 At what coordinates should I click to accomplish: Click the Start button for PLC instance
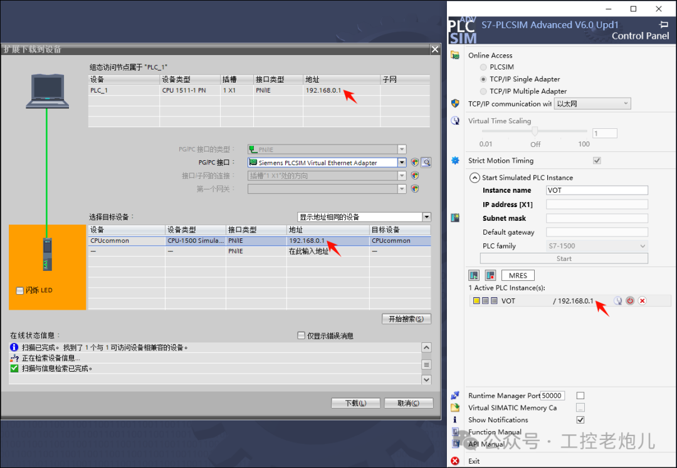pyautogui.click(x=564, y=258)
